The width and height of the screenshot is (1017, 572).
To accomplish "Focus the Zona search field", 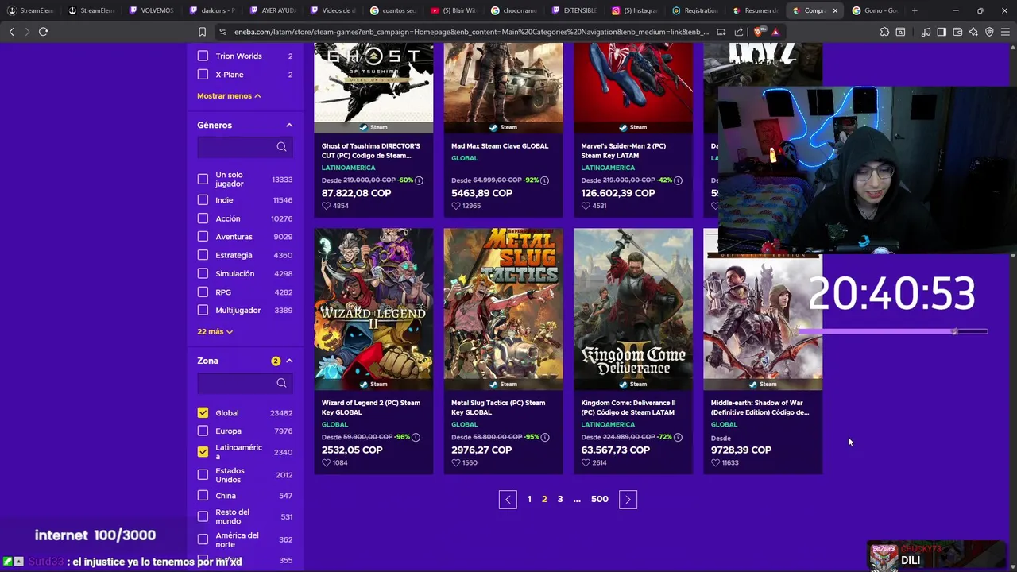I will tap(245, 383).
